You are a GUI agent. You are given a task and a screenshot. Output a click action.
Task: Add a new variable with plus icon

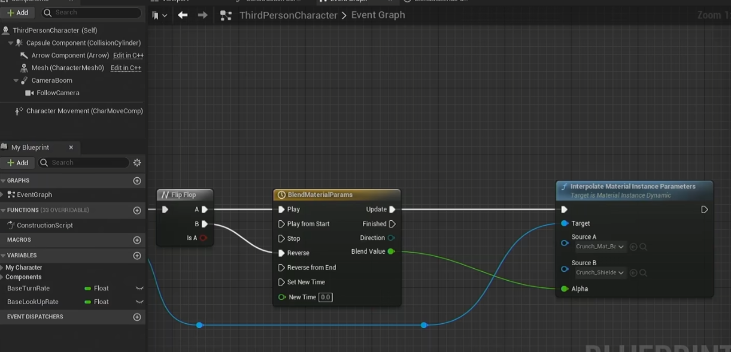pos(137,256)
